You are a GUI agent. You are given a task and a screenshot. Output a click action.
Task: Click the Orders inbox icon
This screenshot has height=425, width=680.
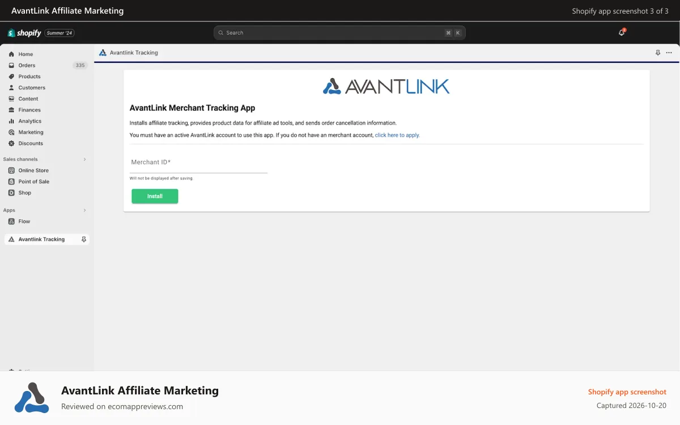11,65
